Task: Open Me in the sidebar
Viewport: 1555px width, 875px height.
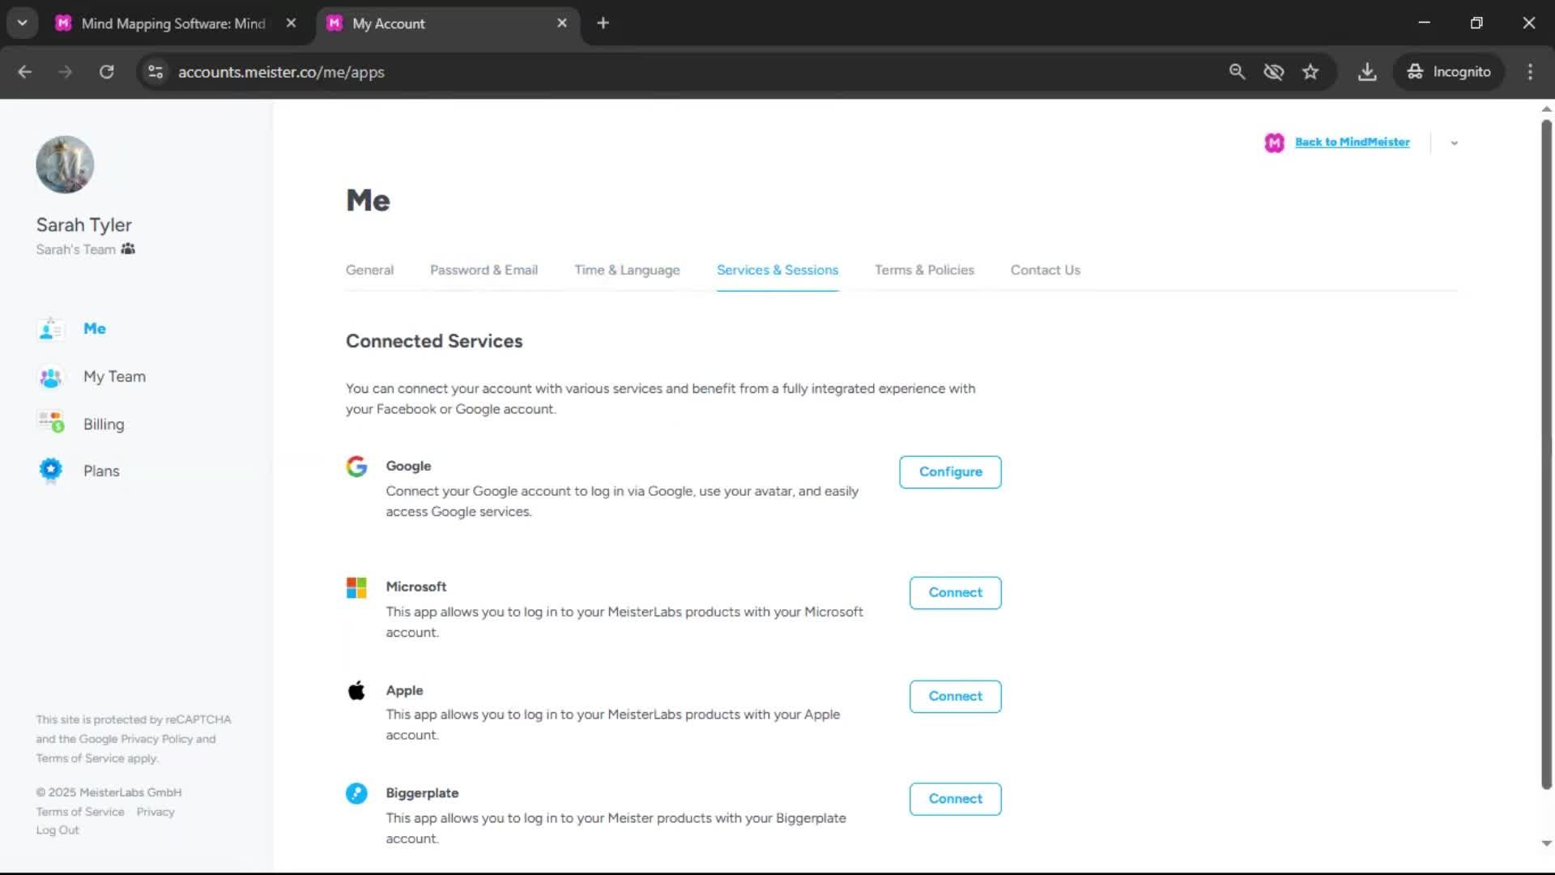Action: [95, 329]
